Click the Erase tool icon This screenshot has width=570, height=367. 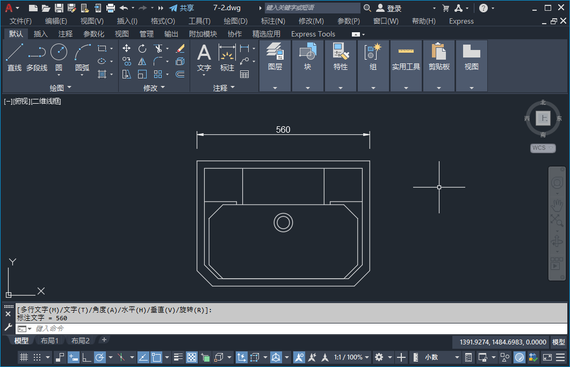click(x=180, y=48)
